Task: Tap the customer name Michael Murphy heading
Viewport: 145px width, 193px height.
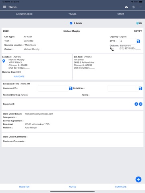Action: (x=72, y=31)
